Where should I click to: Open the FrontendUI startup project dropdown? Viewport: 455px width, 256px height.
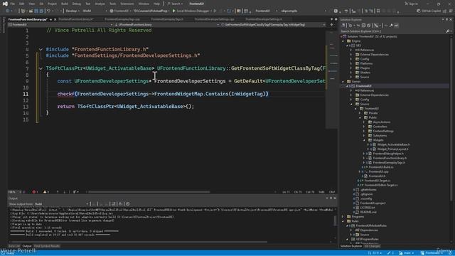pyautogui.click(x=121, y=11)
